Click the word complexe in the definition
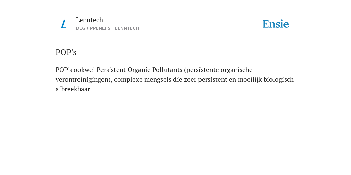 (128, 80)
